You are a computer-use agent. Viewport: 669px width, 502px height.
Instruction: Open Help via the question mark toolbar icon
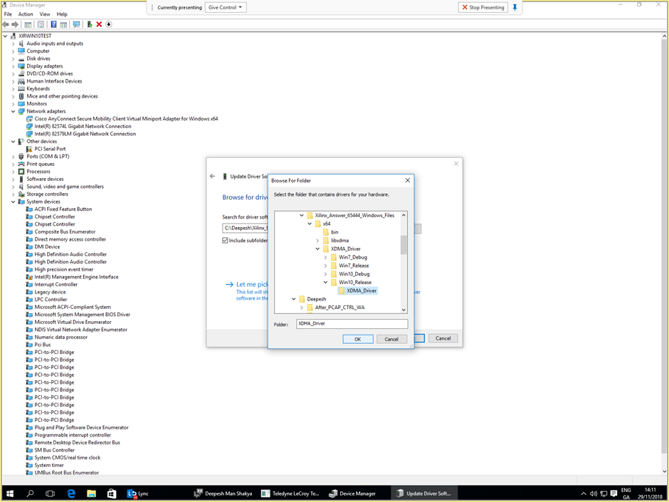[x=53, y=24]
